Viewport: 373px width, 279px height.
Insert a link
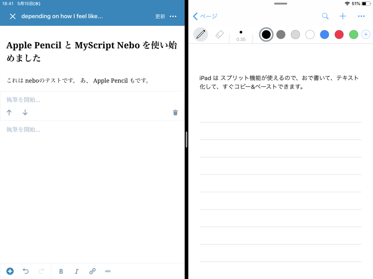click(92, 271)
